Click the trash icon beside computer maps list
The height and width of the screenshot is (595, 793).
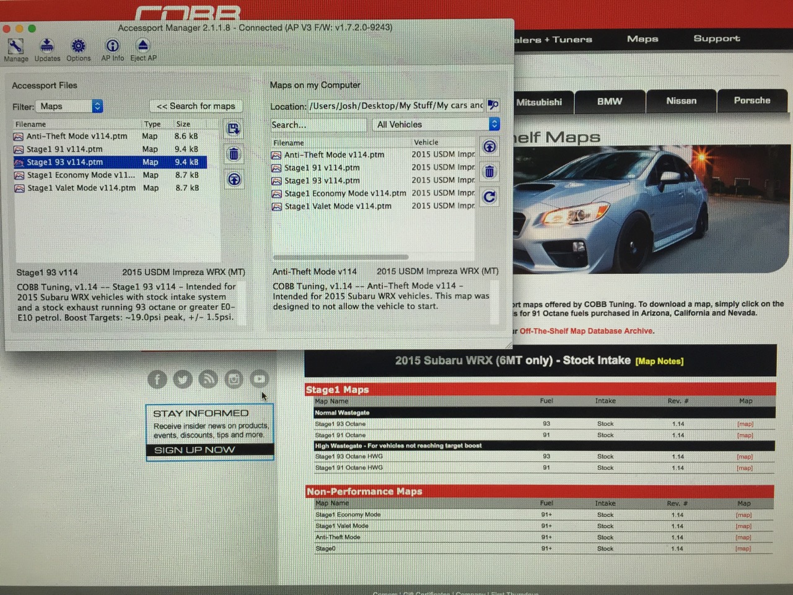[x=489, y=172]
